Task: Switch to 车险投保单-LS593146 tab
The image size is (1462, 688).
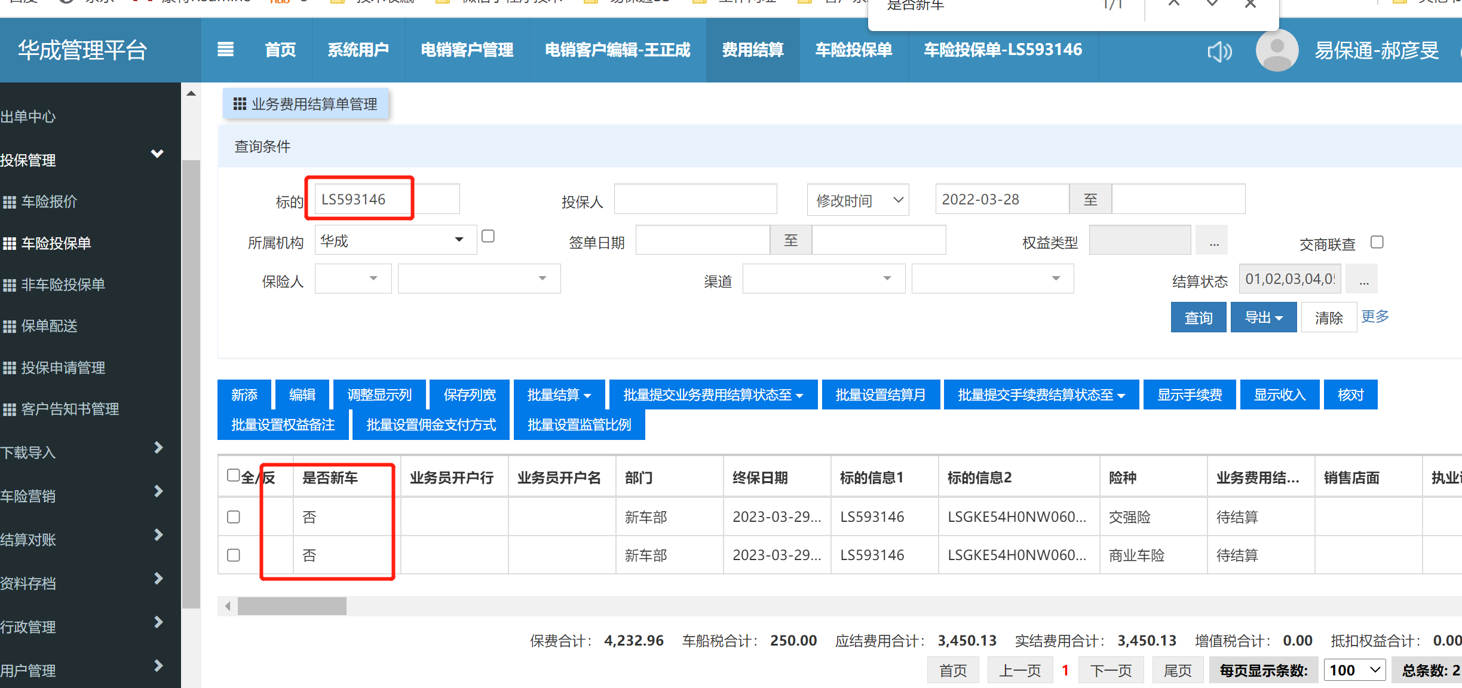Action: coord(1003,50)
